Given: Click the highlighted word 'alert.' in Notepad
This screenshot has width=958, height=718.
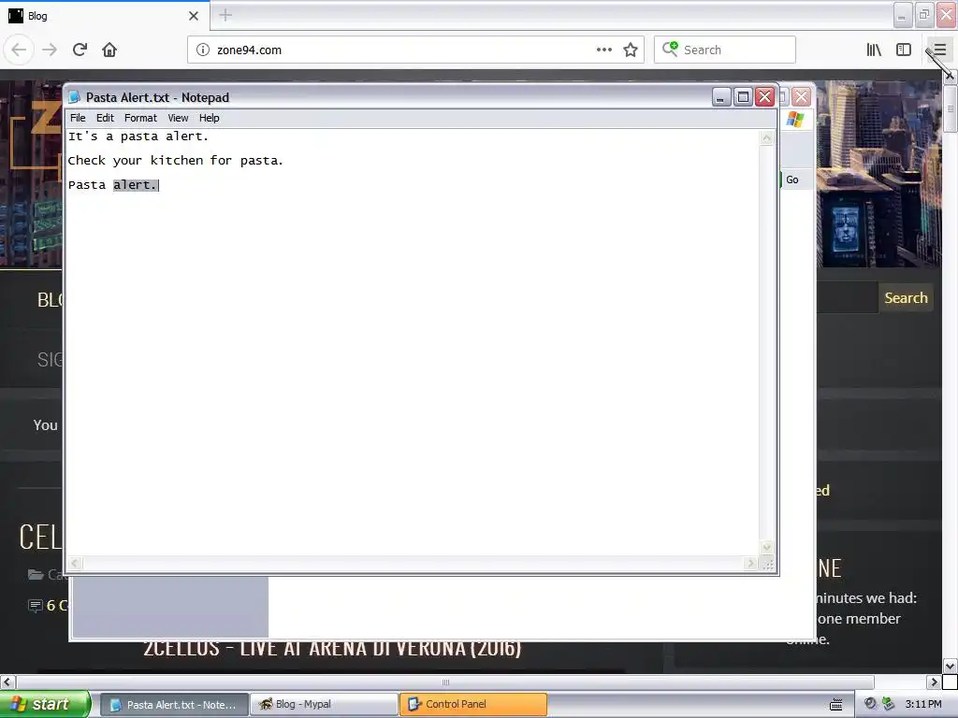Looking at the screenshot, I should click(x=135, y=185).
